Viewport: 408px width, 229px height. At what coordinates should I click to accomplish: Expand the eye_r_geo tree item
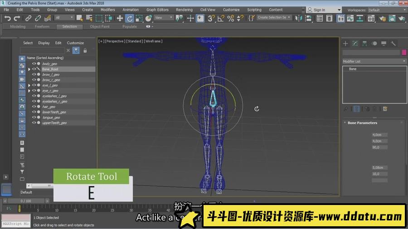coord(29,91)
